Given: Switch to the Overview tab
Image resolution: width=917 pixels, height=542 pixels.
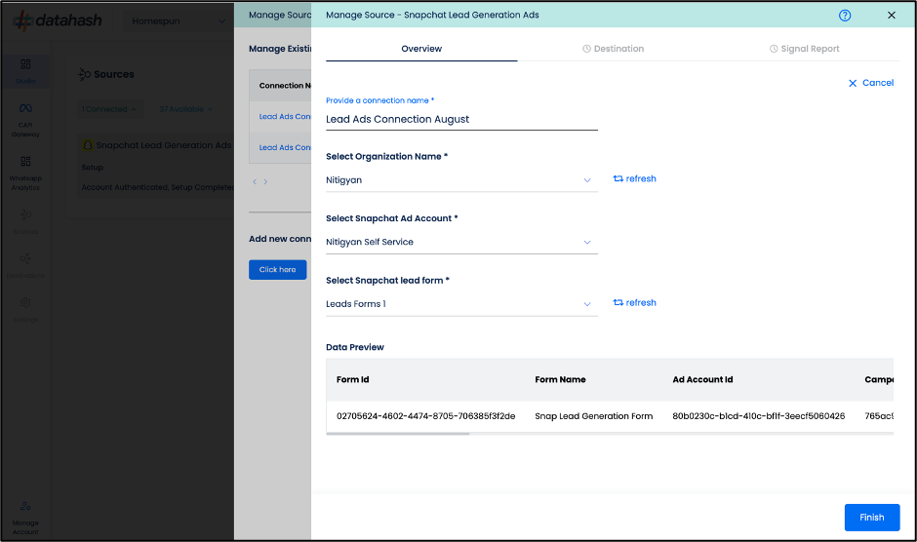Looking at the screenshot, I should coord(421,49).
